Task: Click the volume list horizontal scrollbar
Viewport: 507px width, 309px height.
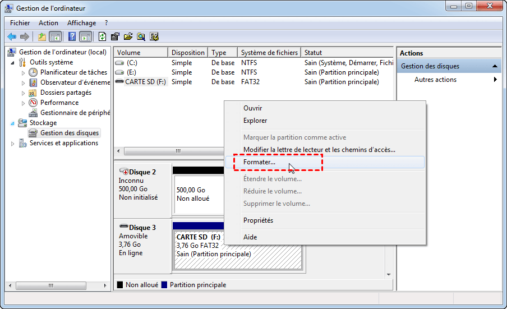Action: click(x=173, y=151)
